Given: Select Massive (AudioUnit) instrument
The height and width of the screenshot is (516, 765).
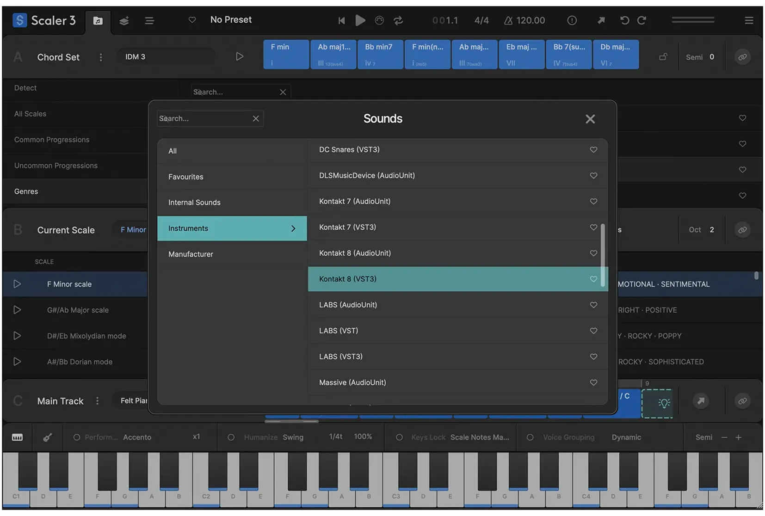Looking at the screenshot, I should 458,383.
